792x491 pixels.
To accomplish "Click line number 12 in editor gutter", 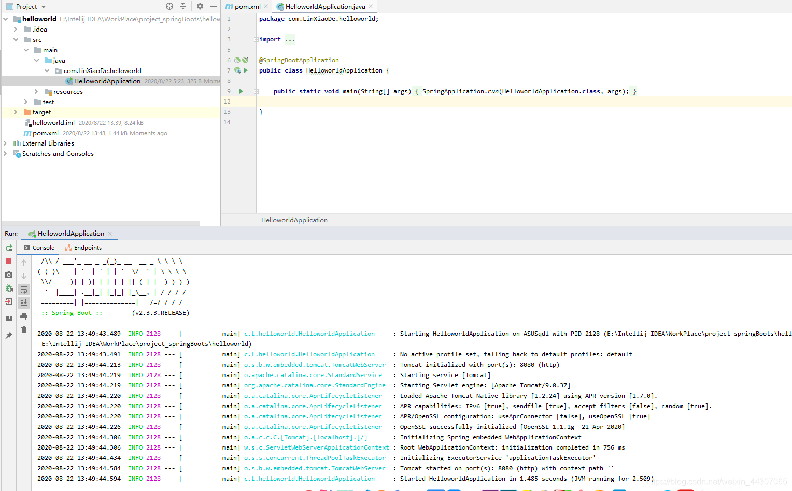I will click(227, 102).
